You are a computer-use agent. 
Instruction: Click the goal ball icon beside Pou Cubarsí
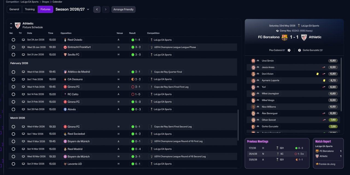point(289,50)
